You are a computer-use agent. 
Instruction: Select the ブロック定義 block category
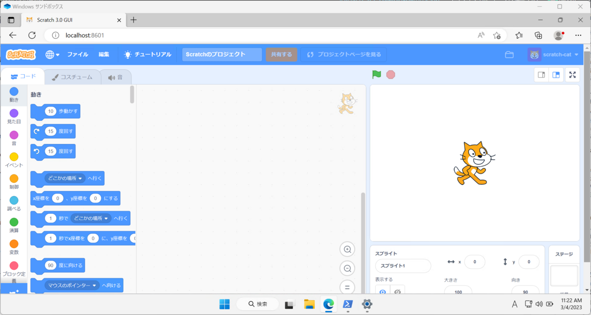click(14, 272)
